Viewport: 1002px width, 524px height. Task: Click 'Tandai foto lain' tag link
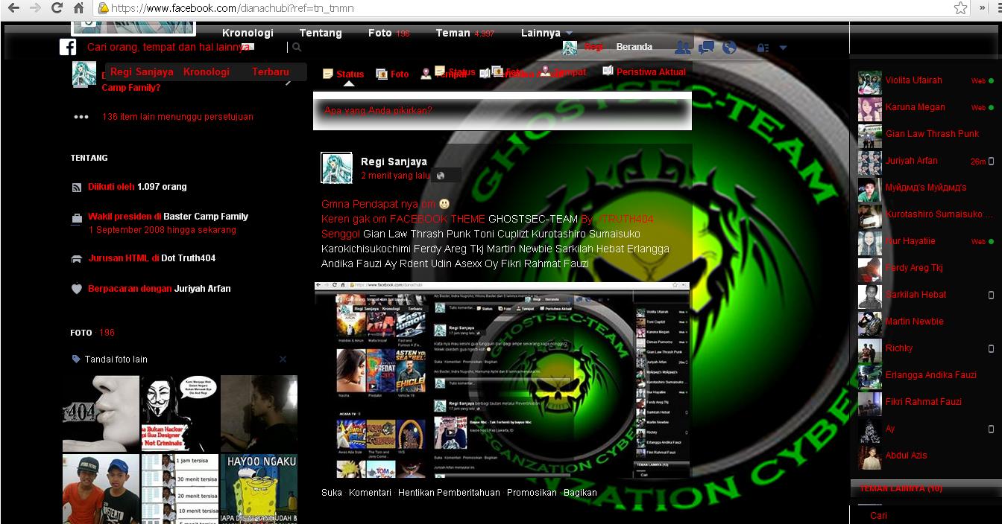(x=116, y=360)
